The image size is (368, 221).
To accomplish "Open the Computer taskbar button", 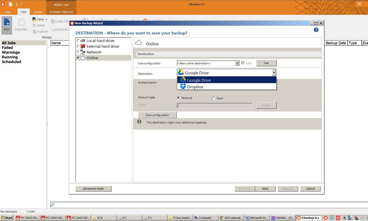I will click(x=206, y=218).
